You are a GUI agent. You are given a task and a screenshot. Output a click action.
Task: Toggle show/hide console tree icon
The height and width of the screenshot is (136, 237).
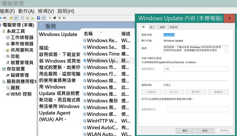click(16, 18)
